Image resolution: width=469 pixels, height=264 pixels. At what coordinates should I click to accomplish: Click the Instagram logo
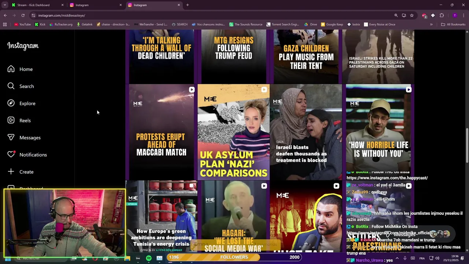click(x=23, y=46)
